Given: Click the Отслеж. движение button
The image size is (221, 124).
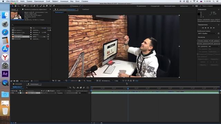Looking at the screenshot, I should pyautogui.click(x=203, y=44).
